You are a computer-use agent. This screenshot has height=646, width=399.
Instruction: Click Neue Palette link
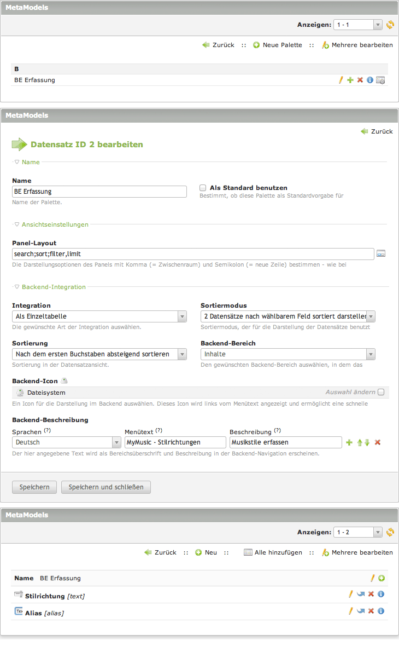tap(277, 45)
